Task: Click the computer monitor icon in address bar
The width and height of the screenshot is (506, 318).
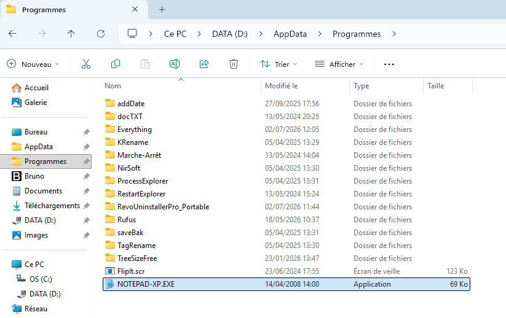Action: coord(132,34)
